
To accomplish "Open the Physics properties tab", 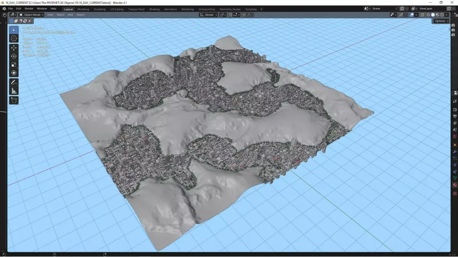I will pos(455,165).
